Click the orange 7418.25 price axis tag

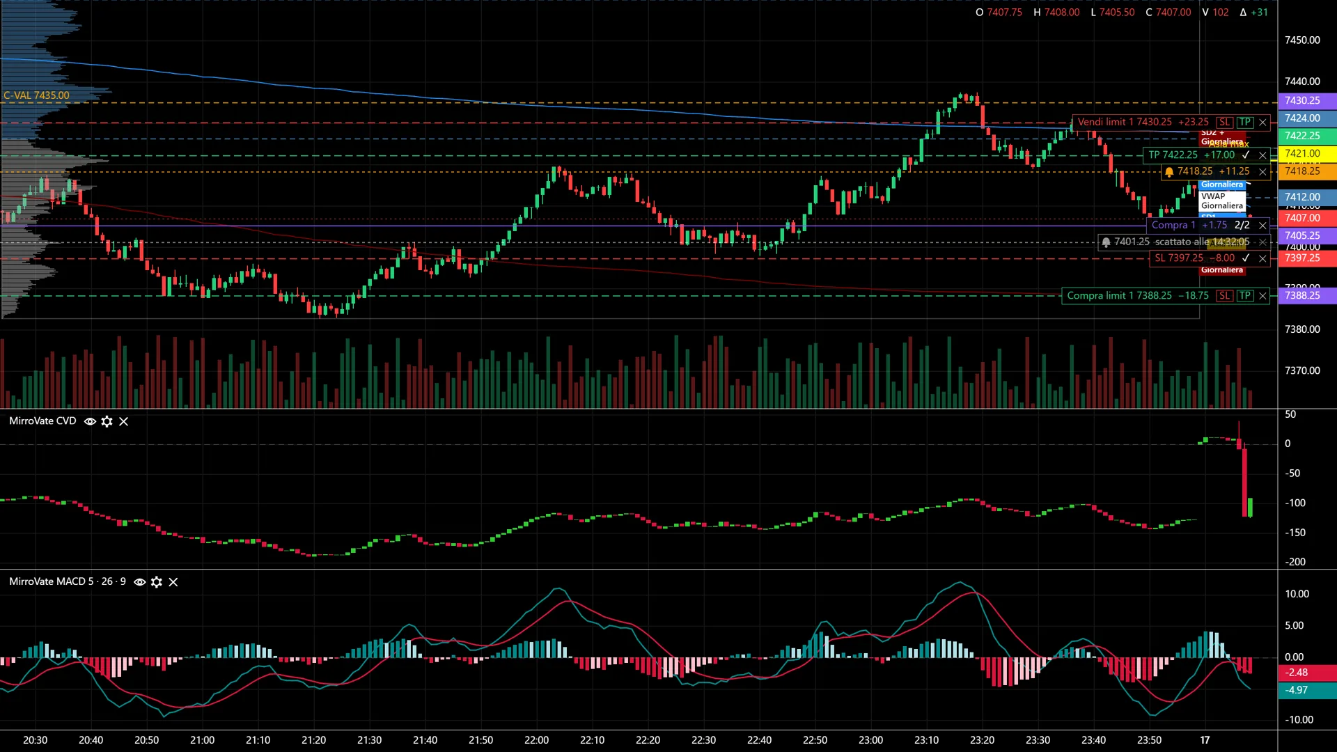[1307, 171]
